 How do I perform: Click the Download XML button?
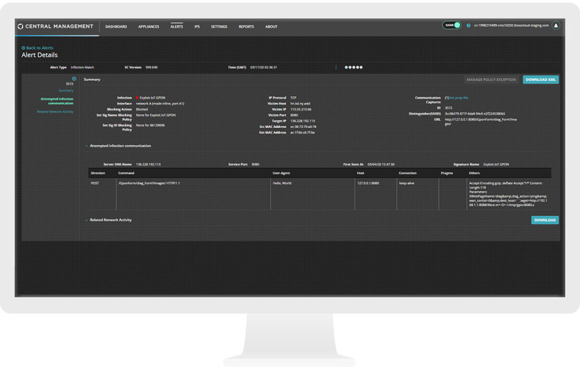pos(541,79)
